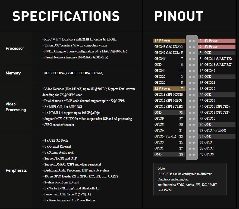Click the 3.3V Power pin 17 label
This screenshot has width=239, height=209.
tap(162, 89)
